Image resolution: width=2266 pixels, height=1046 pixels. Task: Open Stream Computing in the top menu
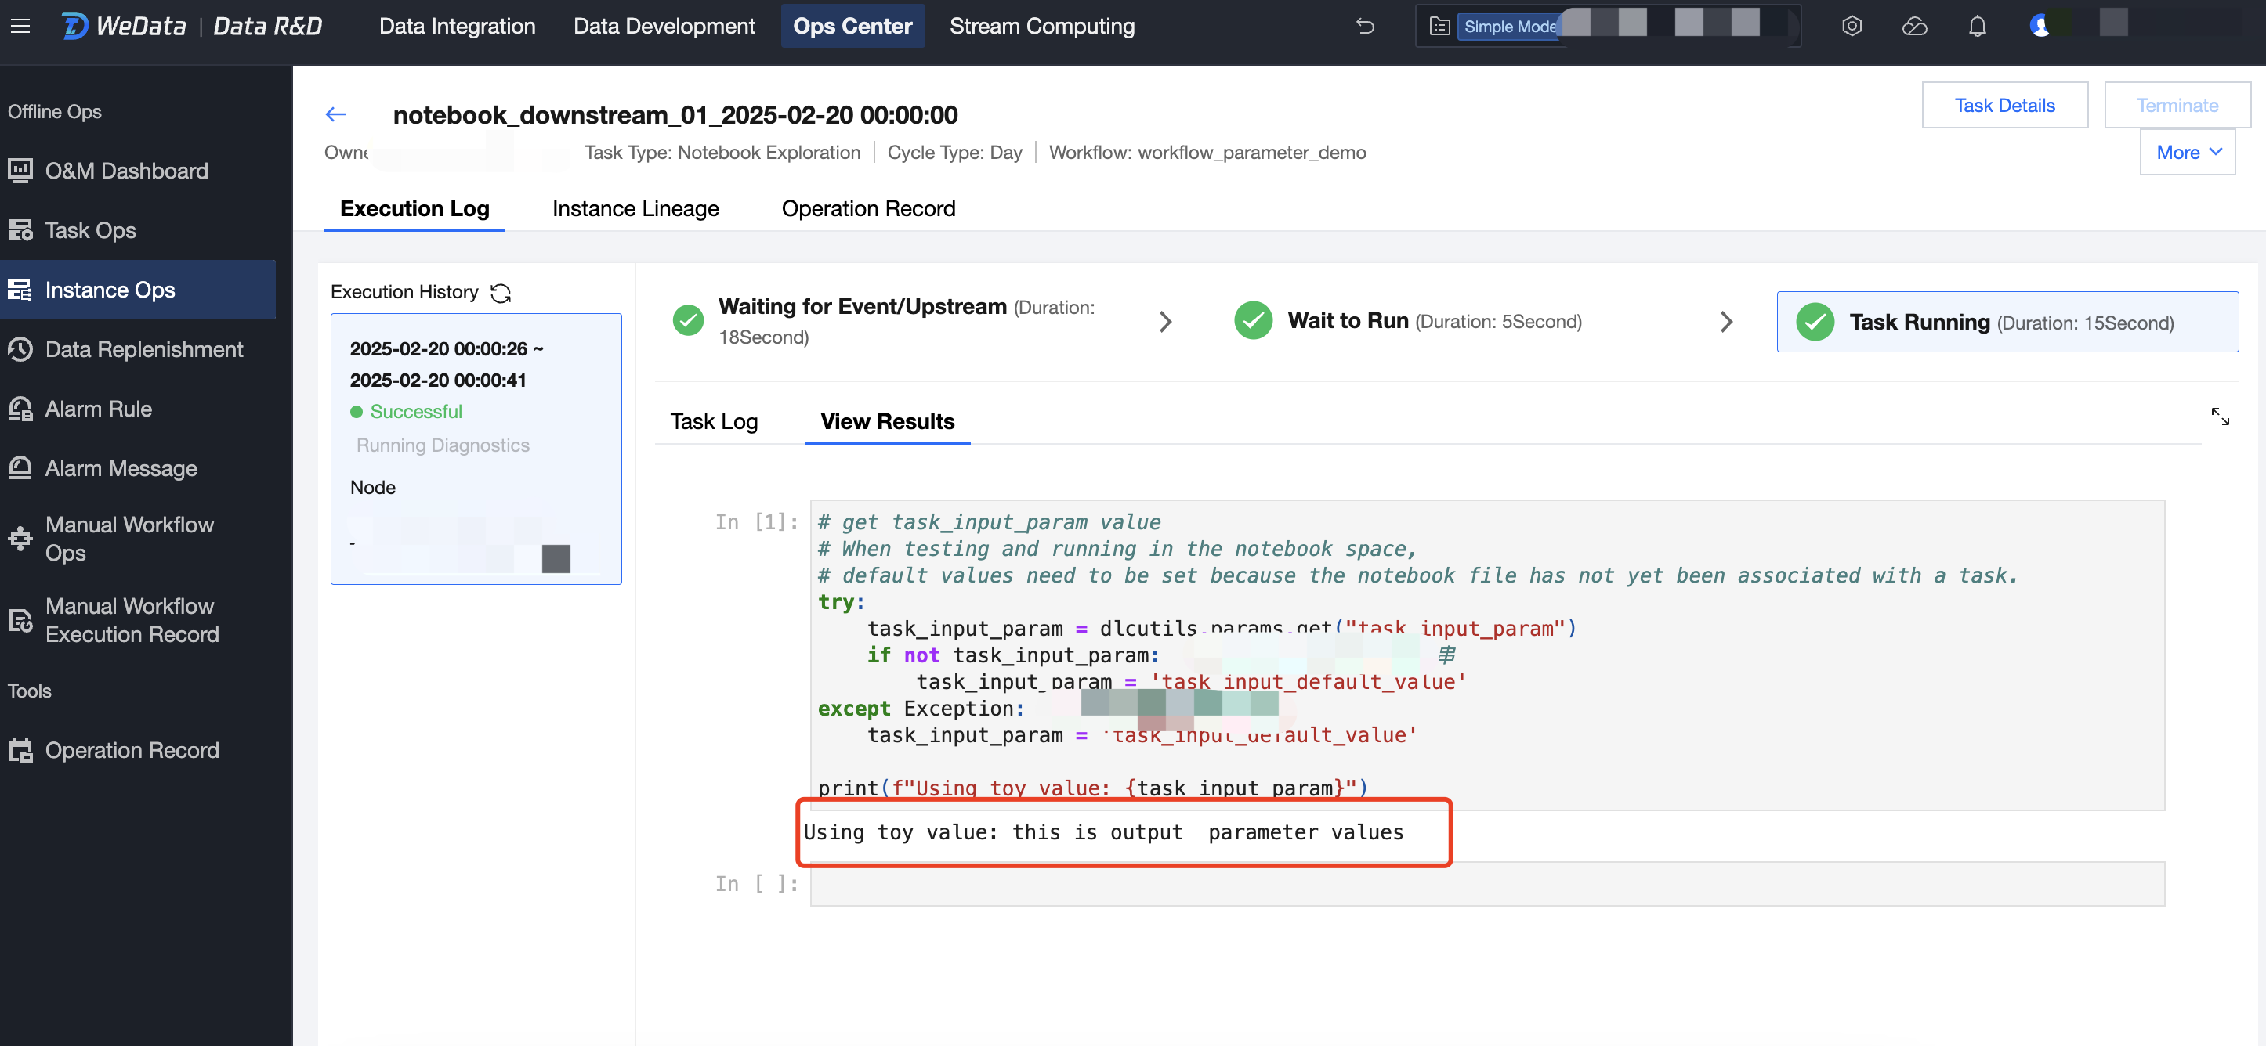click(x=1041, y=27)
